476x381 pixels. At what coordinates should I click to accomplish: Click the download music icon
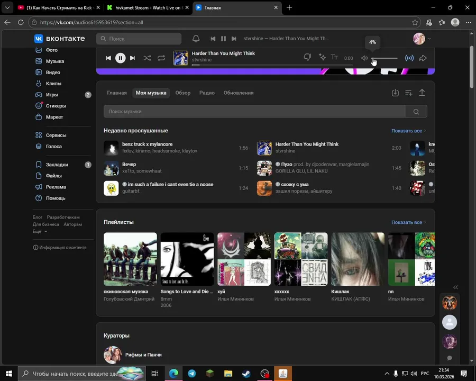coord(395,93)
